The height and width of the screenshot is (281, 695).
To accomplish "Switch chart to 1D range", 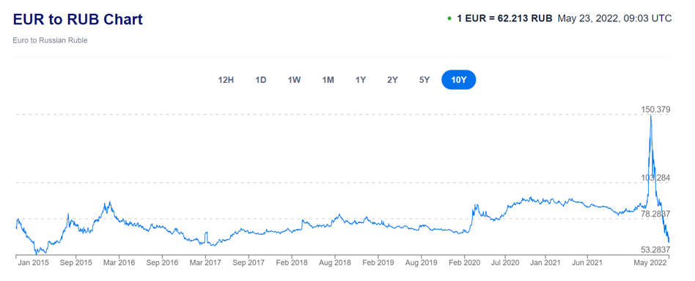I will tap(261, 81).
